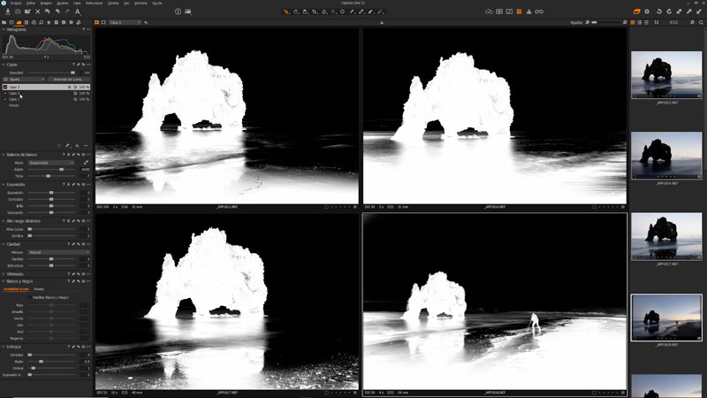707x398 pixels.
Task: Click the Import images icon
Action: pyautogui.click(x=7, y=11)
